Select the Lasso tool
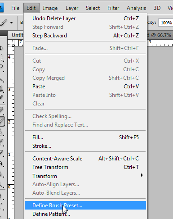 coord(1,67)
